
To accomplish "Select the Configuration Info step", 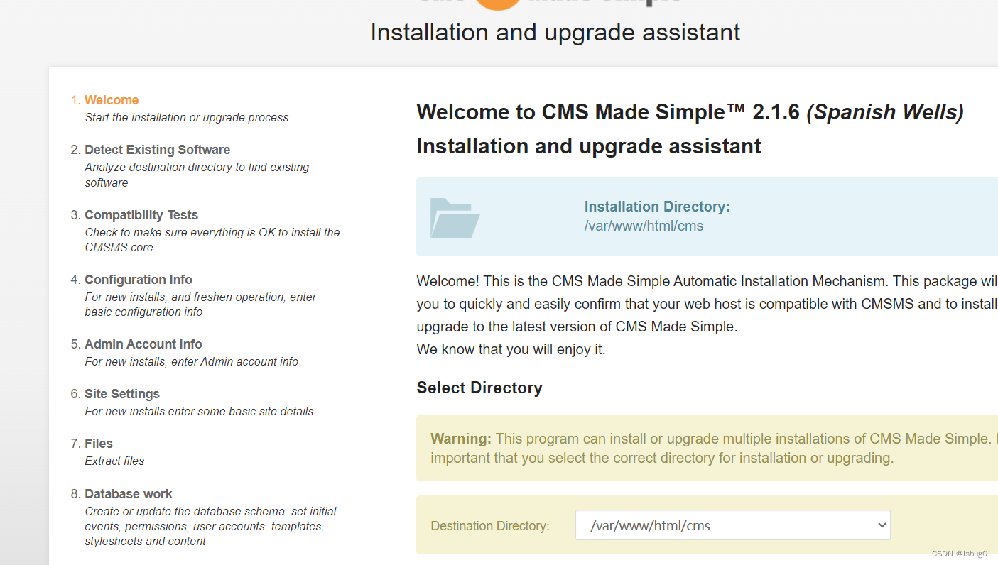I will (139, 280).
